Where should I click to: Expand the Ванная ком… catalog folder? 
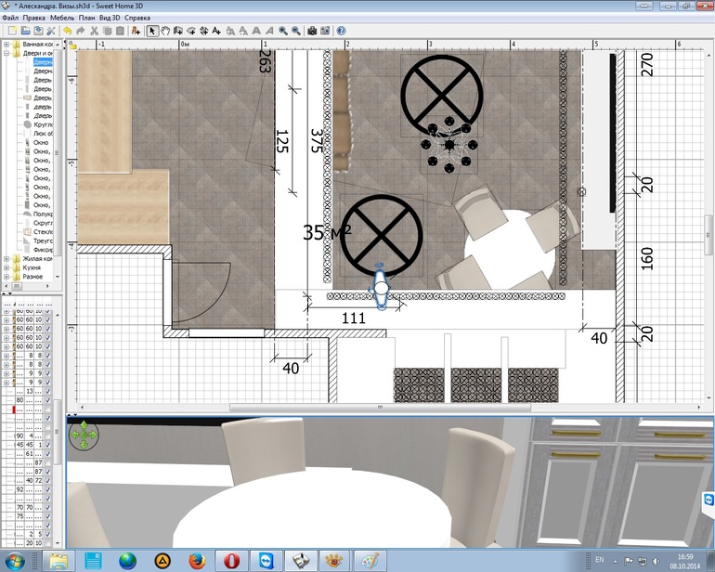[6, 45]
